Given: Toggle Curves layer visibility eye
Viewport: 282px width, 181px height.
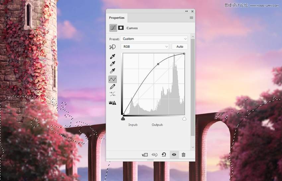Looking at the screenshot, I should tap(174, 154).
